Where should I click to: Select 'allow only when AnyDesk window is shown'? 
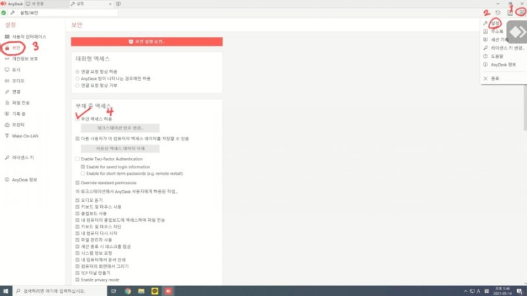[x=77, y=78]
